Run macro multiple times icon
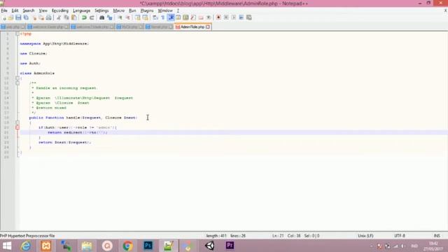Viewport: 448px width, 252px height. click(241, 17)
